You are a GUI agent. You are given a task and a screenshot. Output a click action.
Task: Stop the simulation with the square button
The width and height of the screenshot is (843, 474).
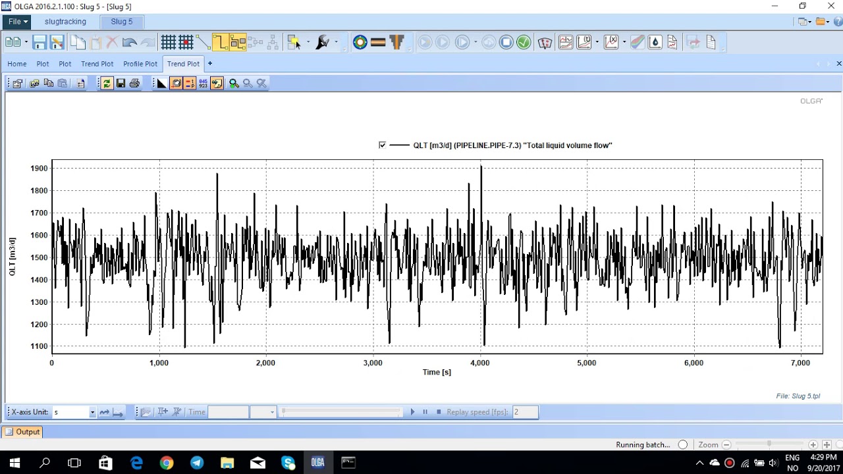pos(506,43)
